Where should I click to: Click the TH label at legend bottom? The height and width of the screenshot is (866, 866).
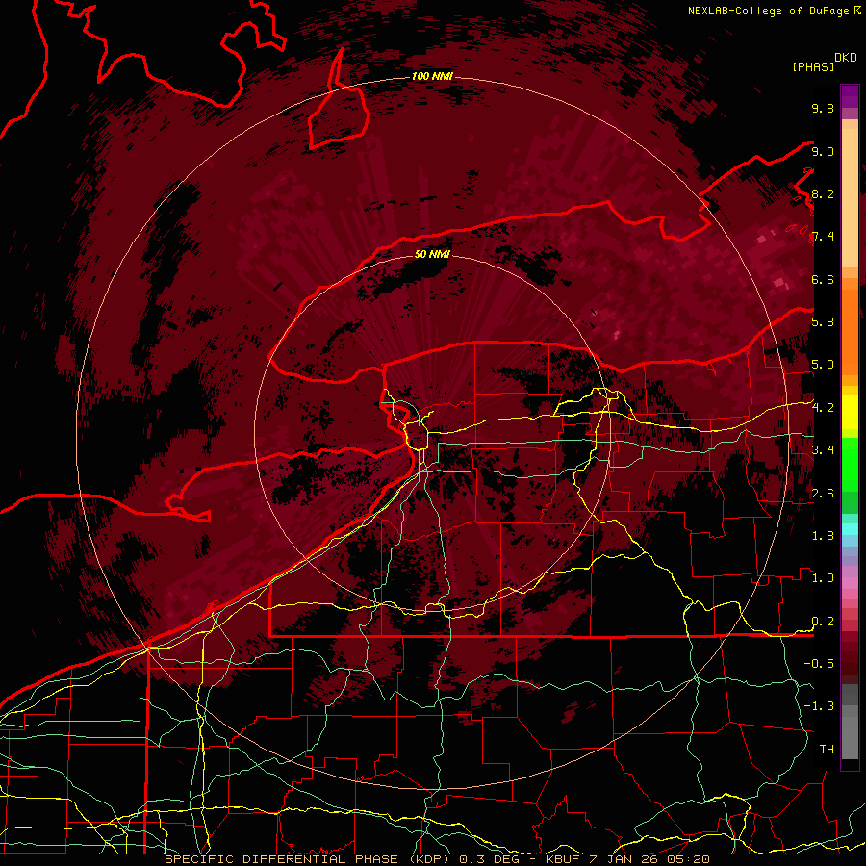(x=827, y=750)
